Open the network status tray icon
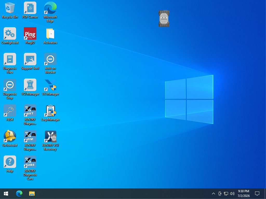The height and width of the screenshot is (199, 266). [x=226, y=193]
